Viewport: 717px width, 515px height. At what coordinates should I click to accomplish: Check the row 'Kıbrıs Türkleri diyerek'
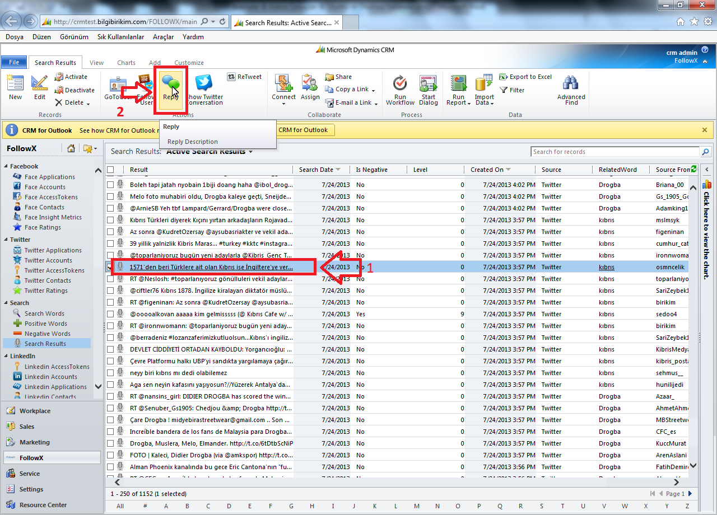(x=110, y=220)
